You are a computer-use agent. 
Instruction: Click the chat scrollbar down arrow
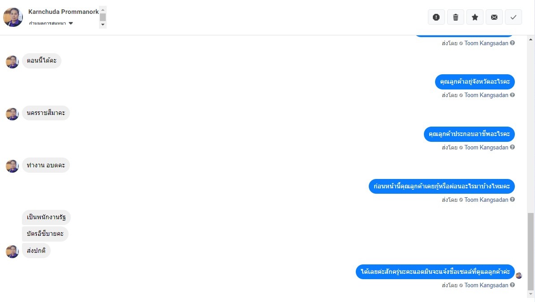[x=531, y=294]
